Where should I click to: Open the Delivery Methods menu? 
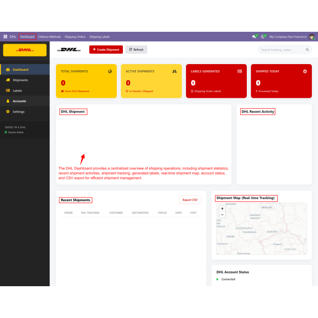coord(49,37)
